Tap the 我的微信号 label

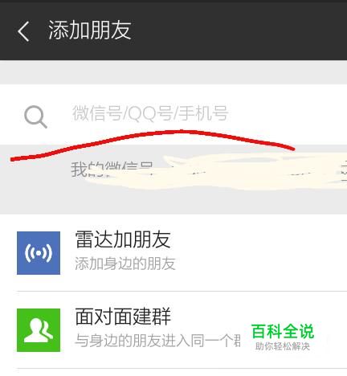(x=112, y=170)
